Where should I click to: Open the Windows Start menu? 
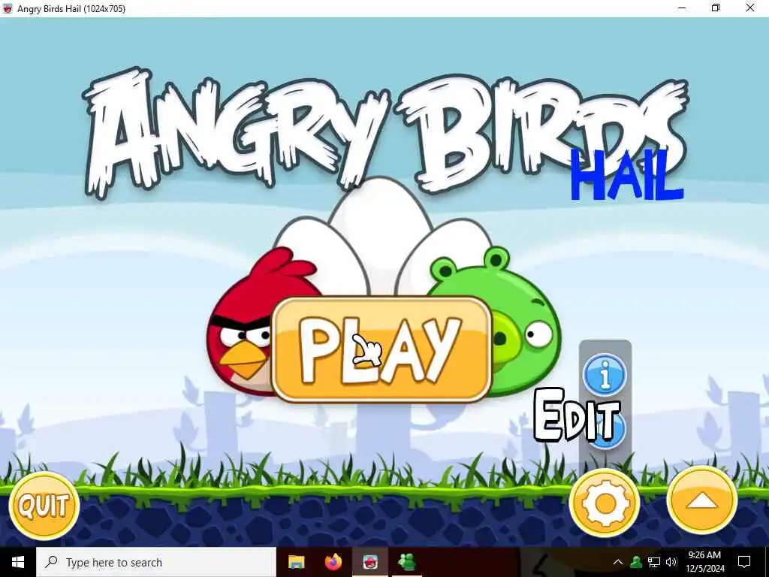(18, 562)
